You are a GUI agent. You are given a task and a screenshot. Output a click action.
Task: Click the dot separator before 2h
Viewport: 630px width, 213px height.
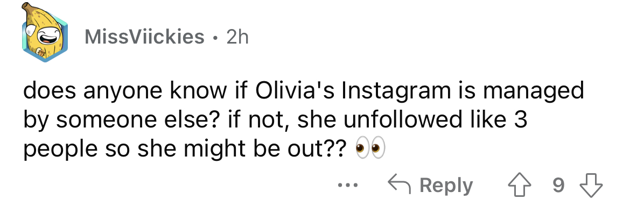click(x=216, y=39)
